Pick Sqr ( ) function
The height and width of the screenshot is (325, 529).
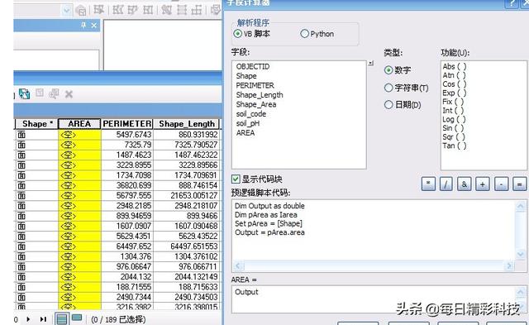point(454,136)
